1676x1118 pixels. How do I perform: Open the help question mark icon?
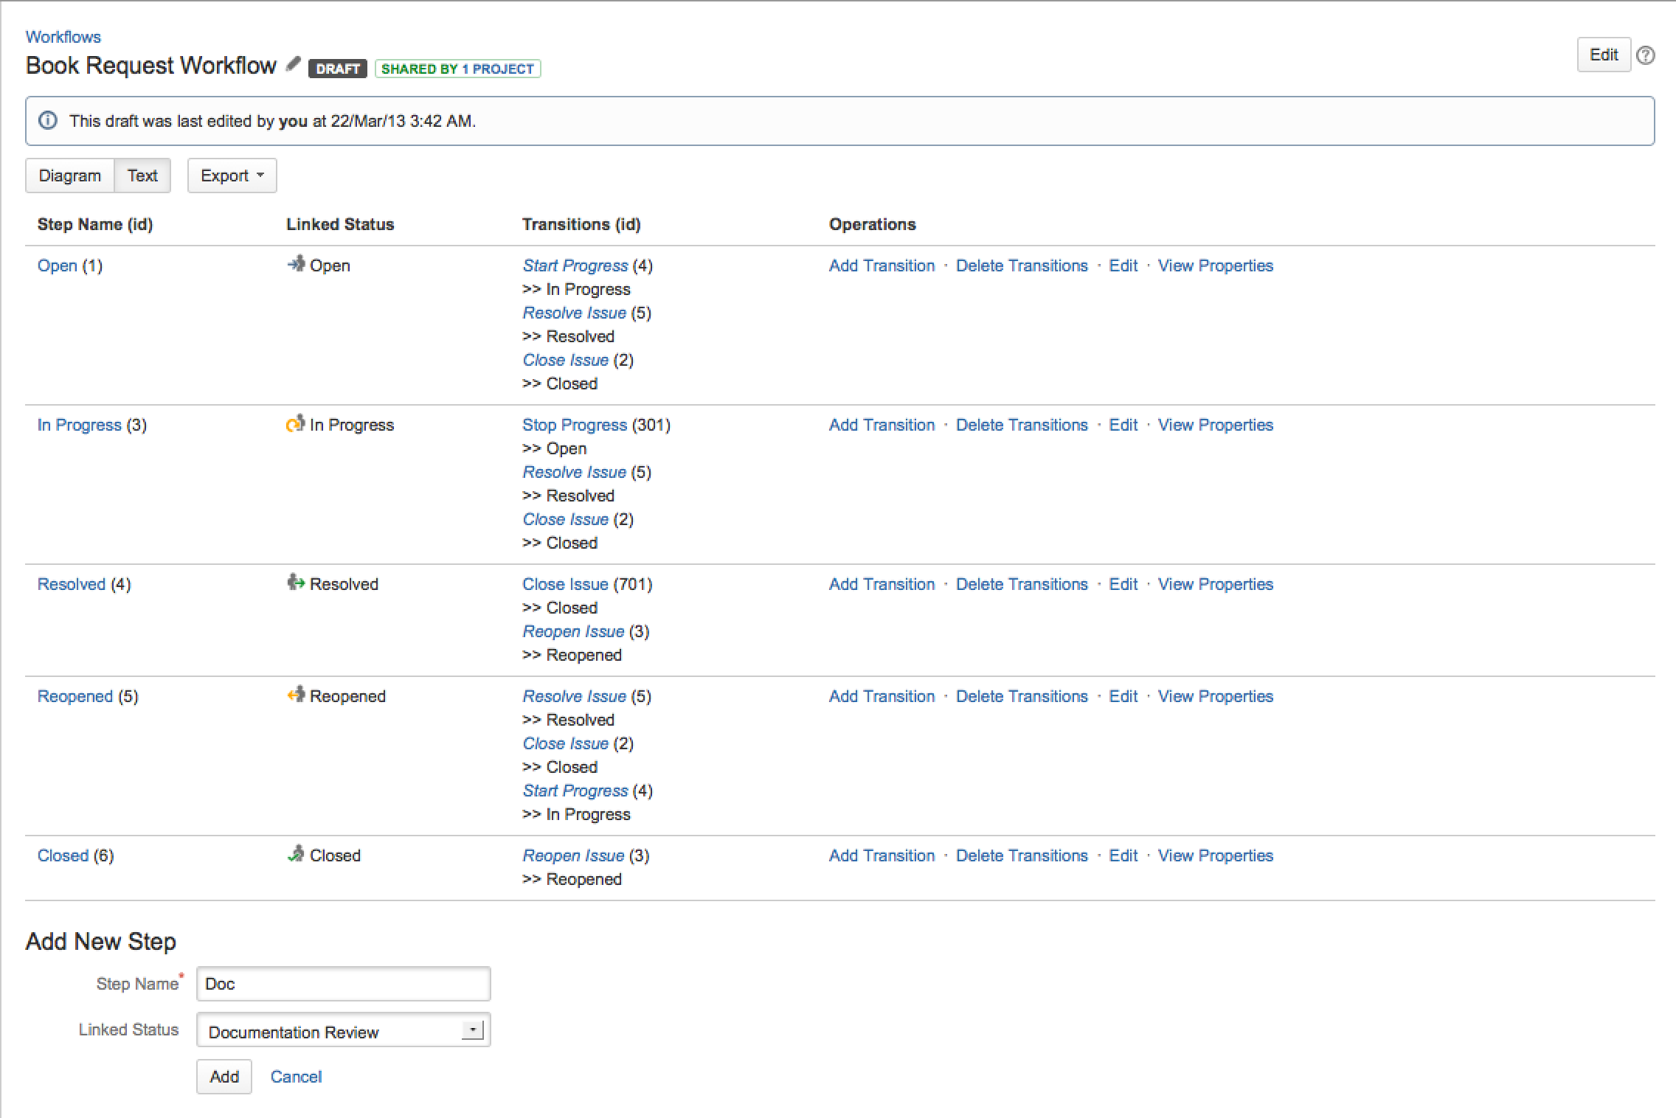1645,55
